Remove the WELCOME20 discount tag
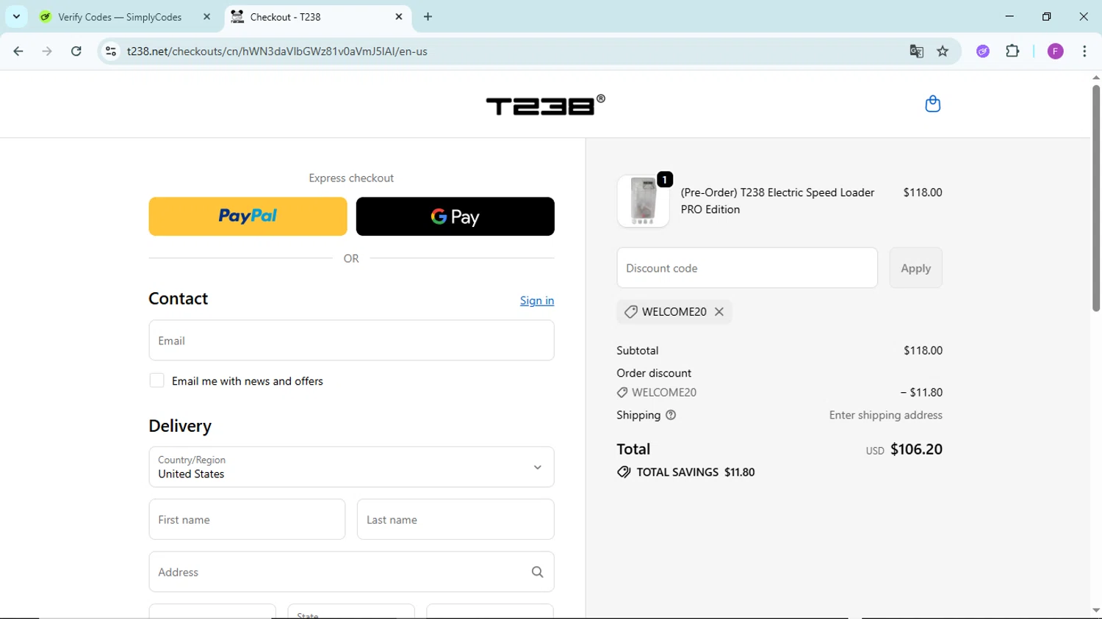Screen dimensions: 1102x619 click(719, 312)
